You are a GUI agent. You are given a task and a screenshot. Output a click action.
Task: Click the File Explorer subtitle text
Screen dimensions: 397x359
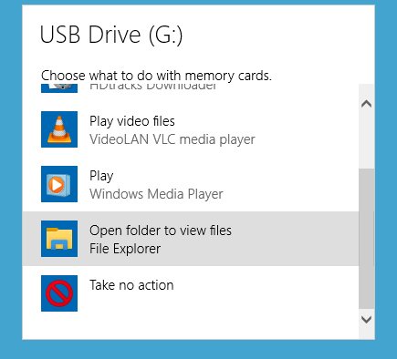125,249
